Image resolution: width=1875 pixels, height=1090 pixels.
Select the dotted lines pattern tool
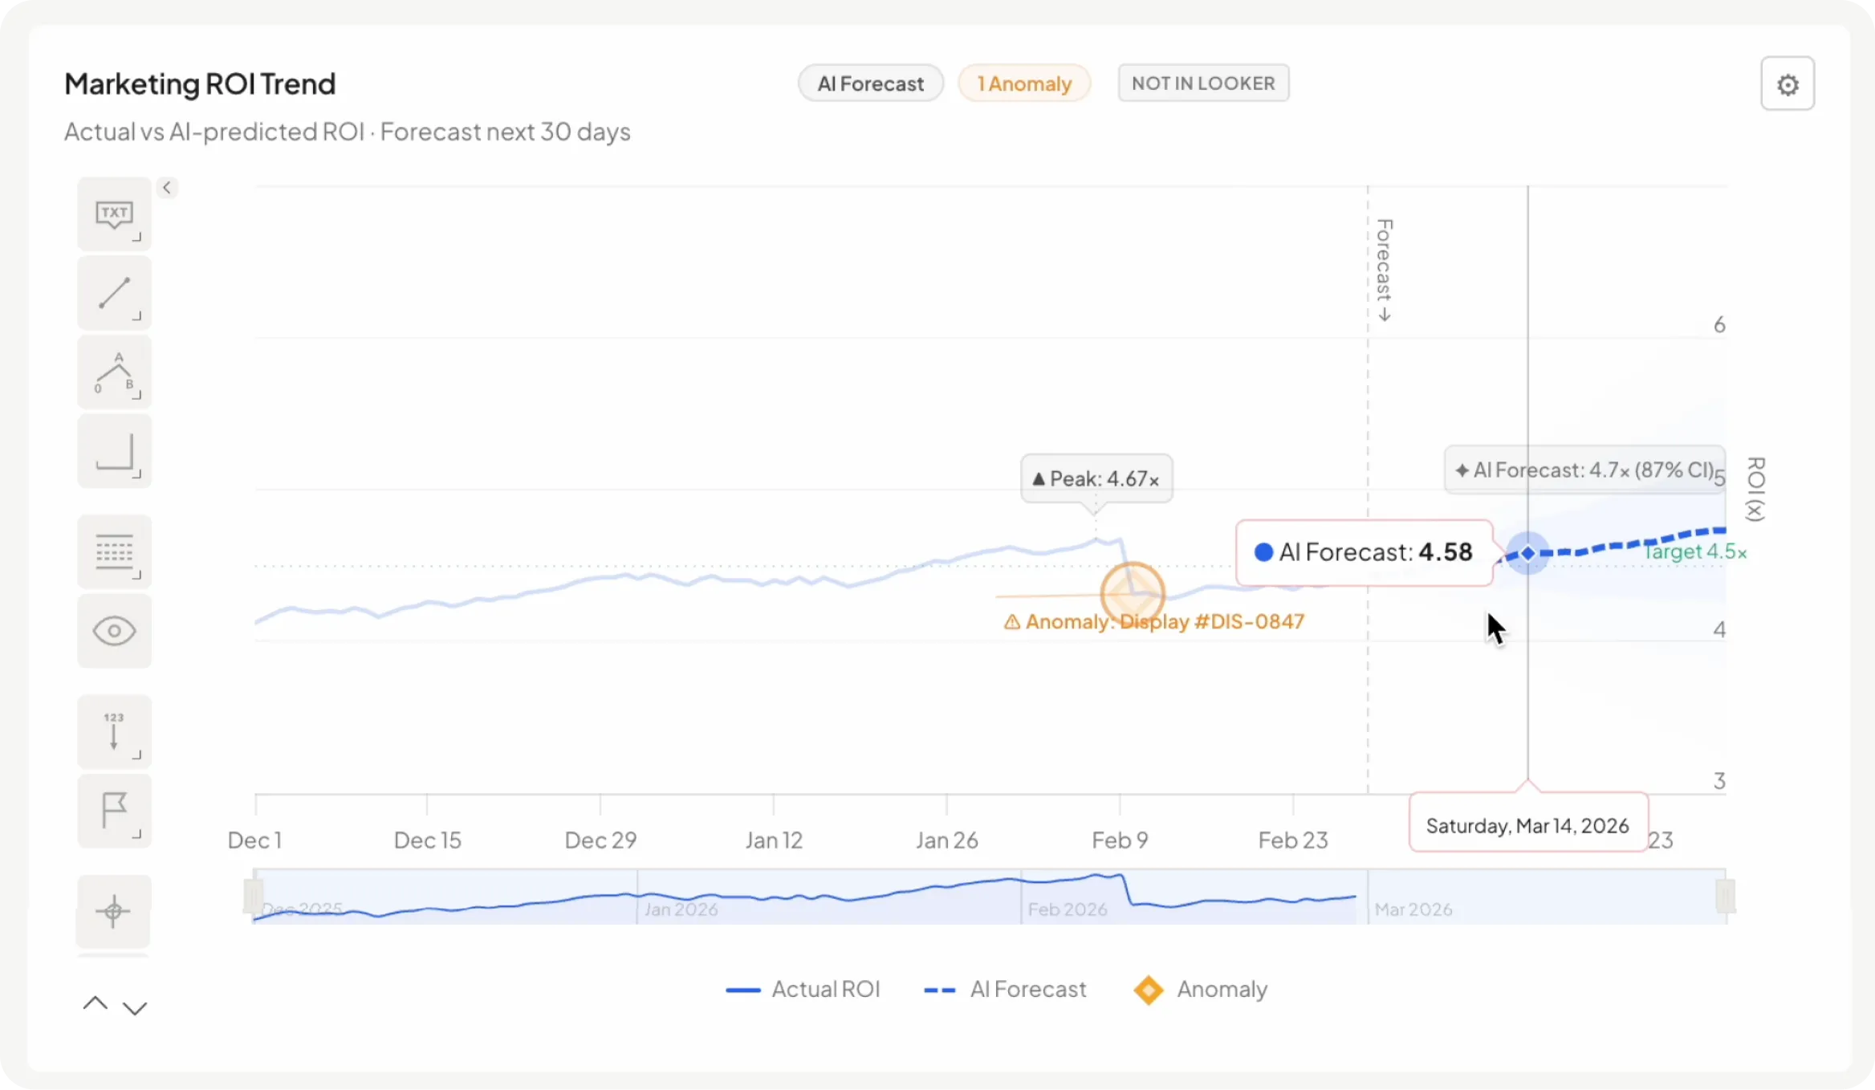point(114,551)
